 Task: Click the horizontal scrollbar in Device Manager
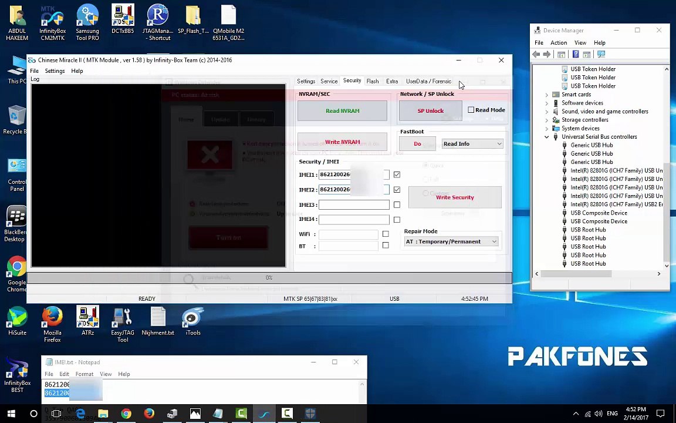pos(576,274)
